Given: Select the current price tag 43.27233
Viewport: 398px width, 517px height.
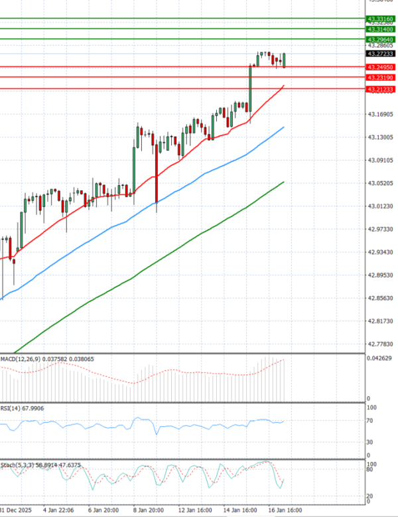Looking at the screenshot, I should (380, 53).
